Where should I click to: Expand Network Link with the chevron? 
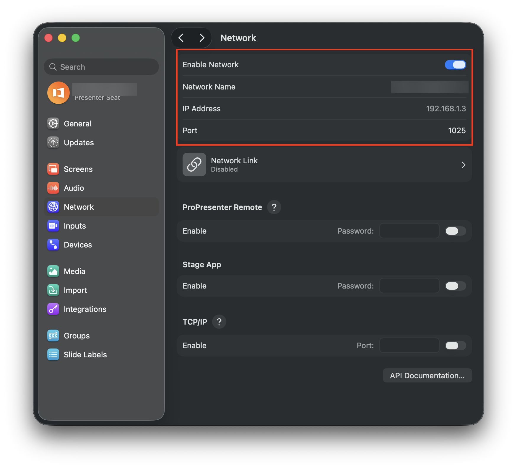point(463,165)
